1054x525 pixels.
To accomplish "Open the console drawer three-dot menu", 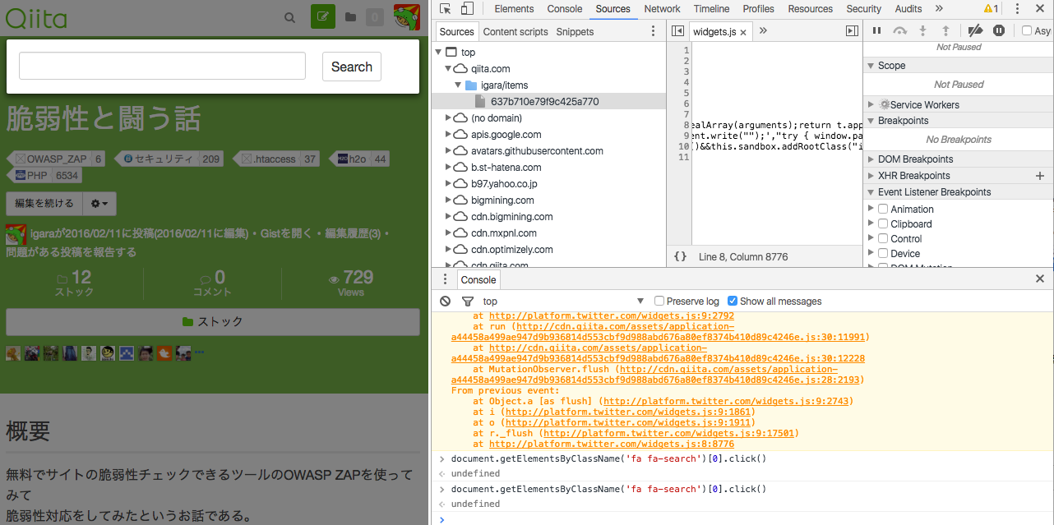I will pos(446,279).
